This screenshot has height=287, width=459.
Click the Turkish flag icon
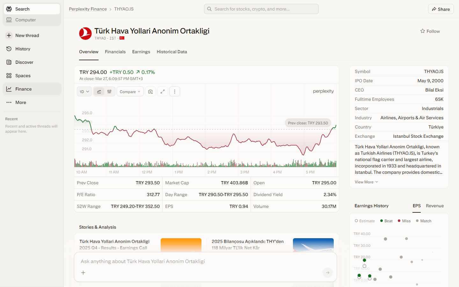[122, 38]
